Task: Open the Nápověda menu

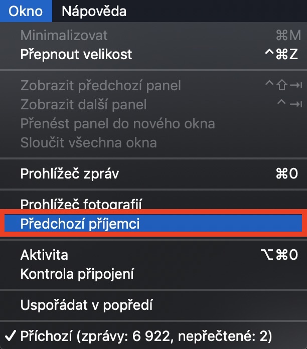Action: click(94, 11)
